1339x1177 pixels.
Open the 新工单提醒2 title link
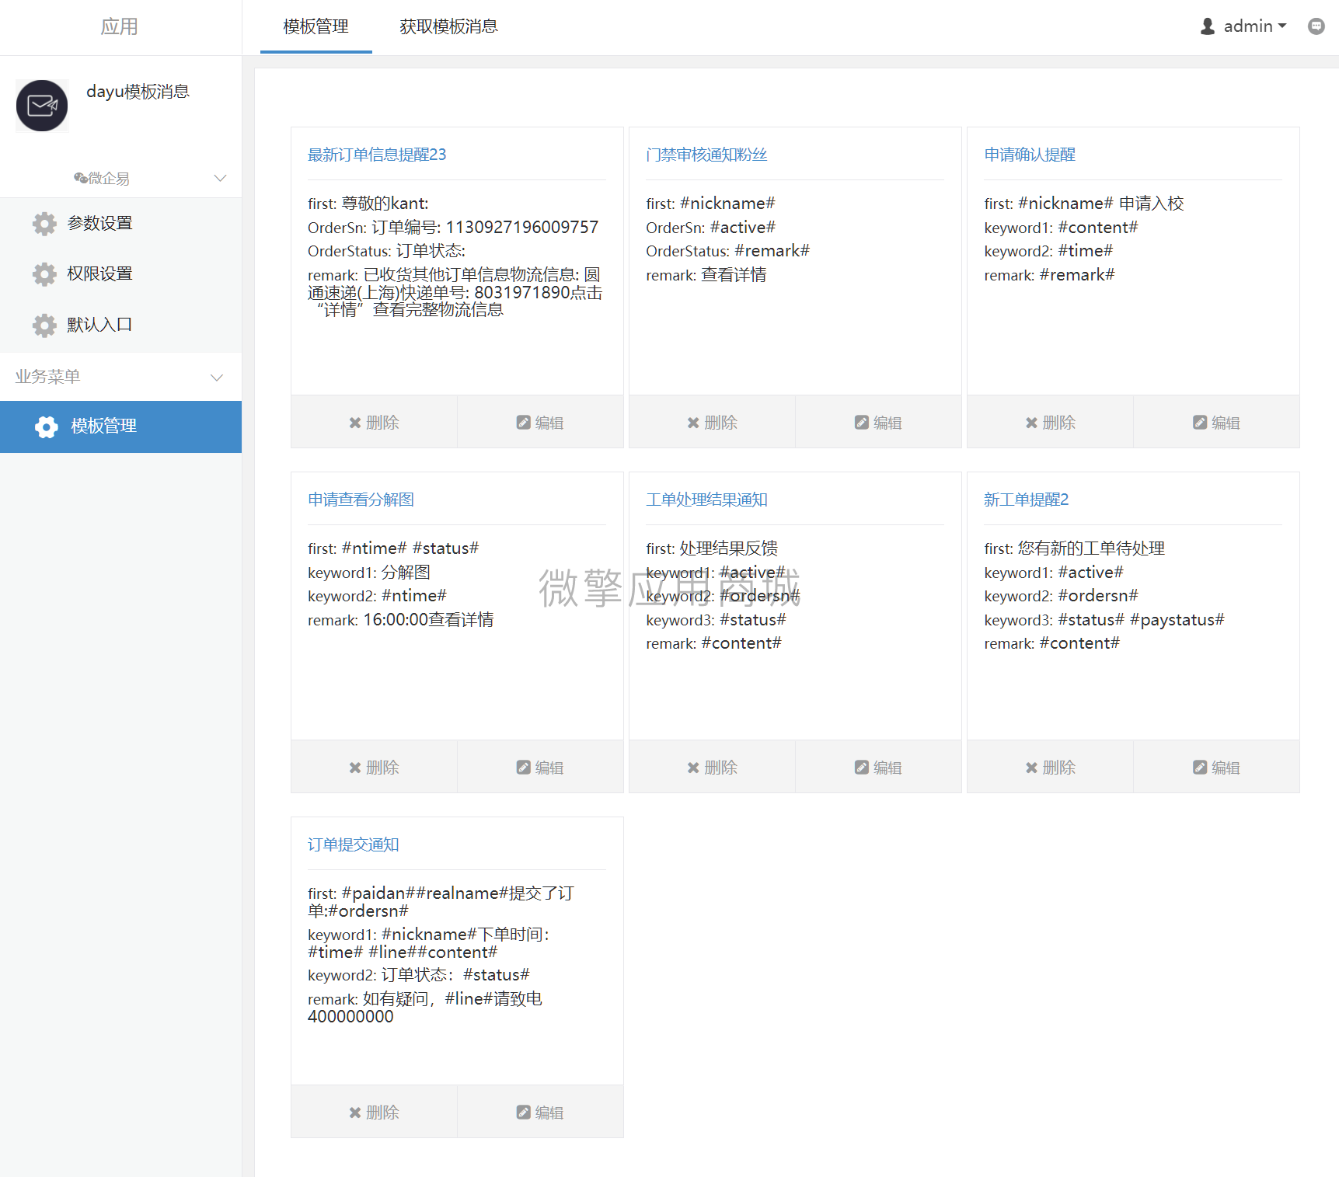coord(1026,500)
